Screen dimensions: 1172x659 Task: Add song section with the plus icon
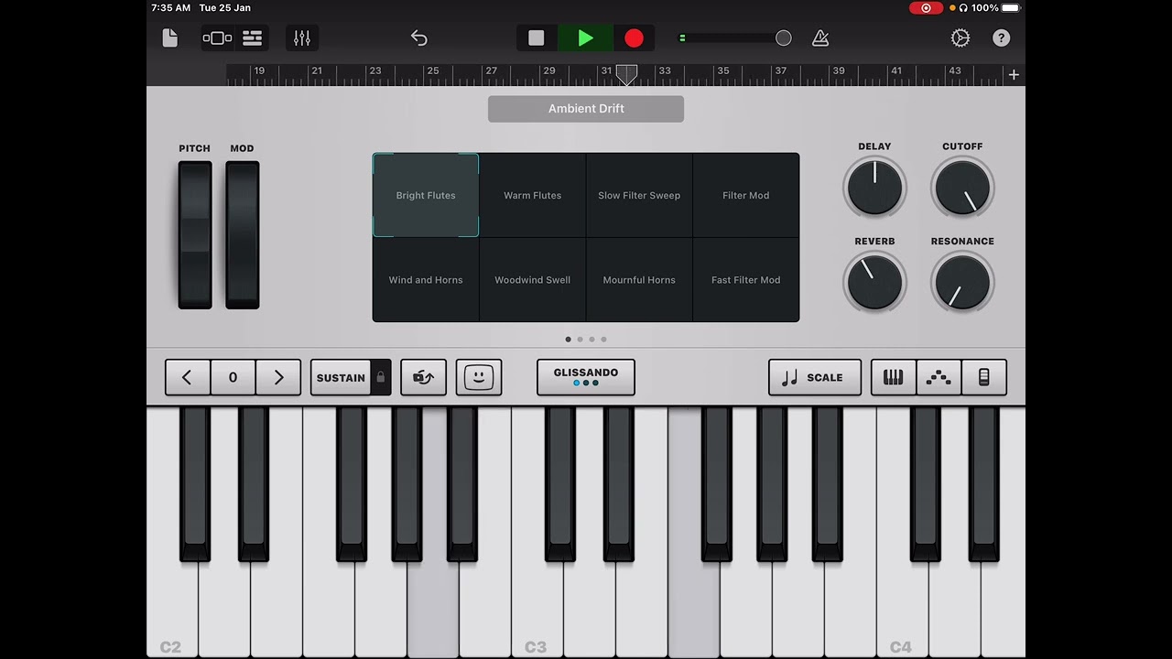(x=1014, y=75)
